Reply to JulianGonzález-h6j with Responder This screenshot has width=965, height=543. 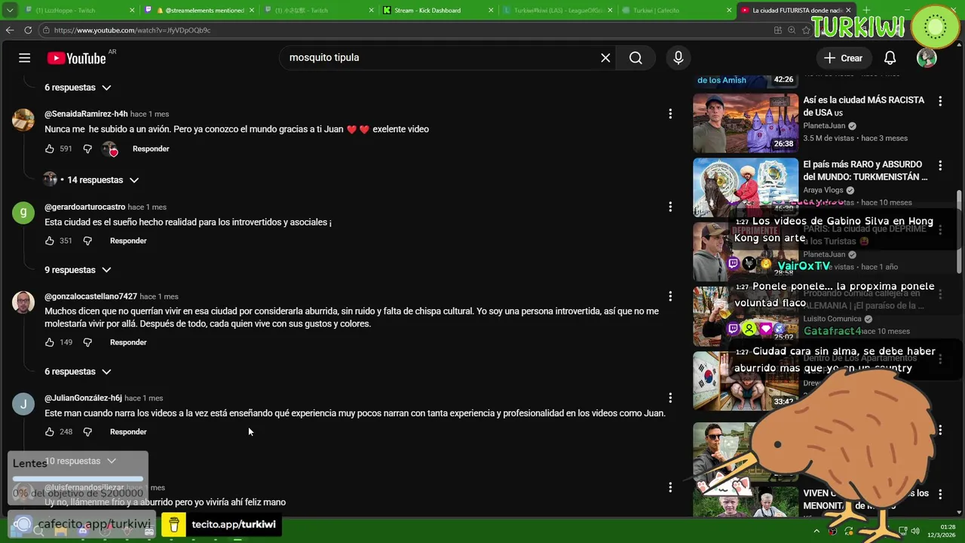pos(128,432)
